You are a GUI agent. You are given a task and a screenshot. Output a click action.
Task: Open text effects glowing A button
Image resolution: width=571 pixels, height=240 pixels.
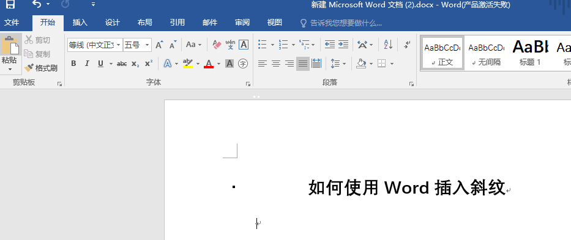168,64
